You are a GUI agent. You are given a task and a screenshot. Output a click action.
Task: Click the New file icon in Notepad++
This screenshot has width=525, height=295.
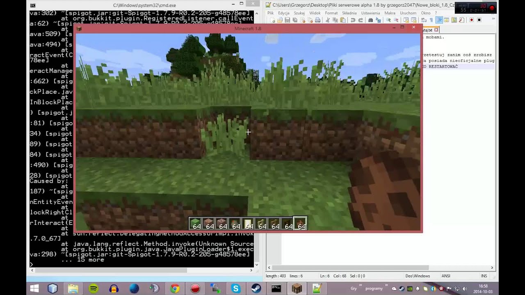point(273,20)
